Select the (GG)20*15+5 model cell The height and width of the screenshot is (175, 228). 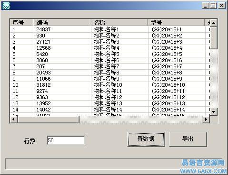pyautogui.click(x=177, y=54)
